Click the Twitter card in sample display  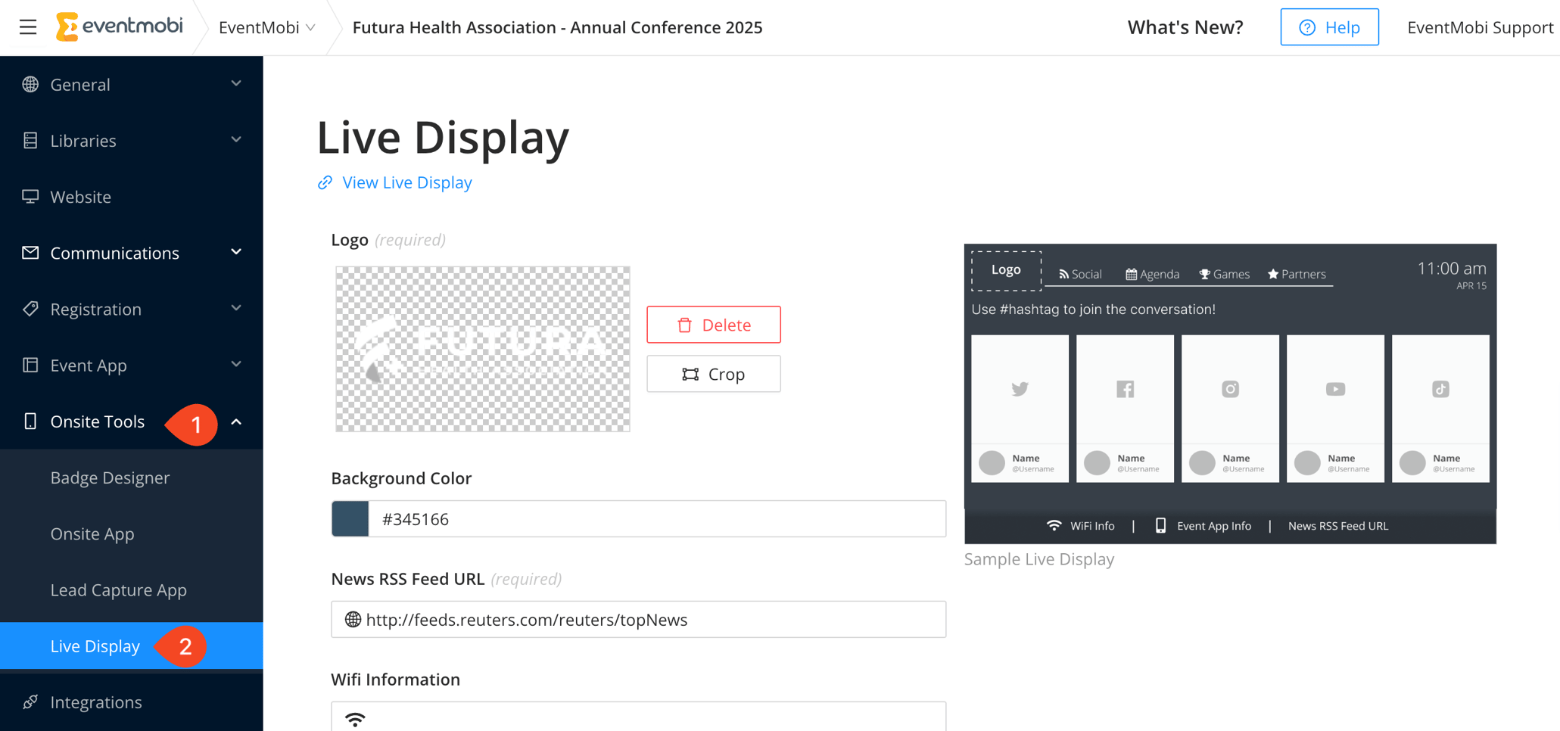pyautogui.click(x=1020, y=408)
